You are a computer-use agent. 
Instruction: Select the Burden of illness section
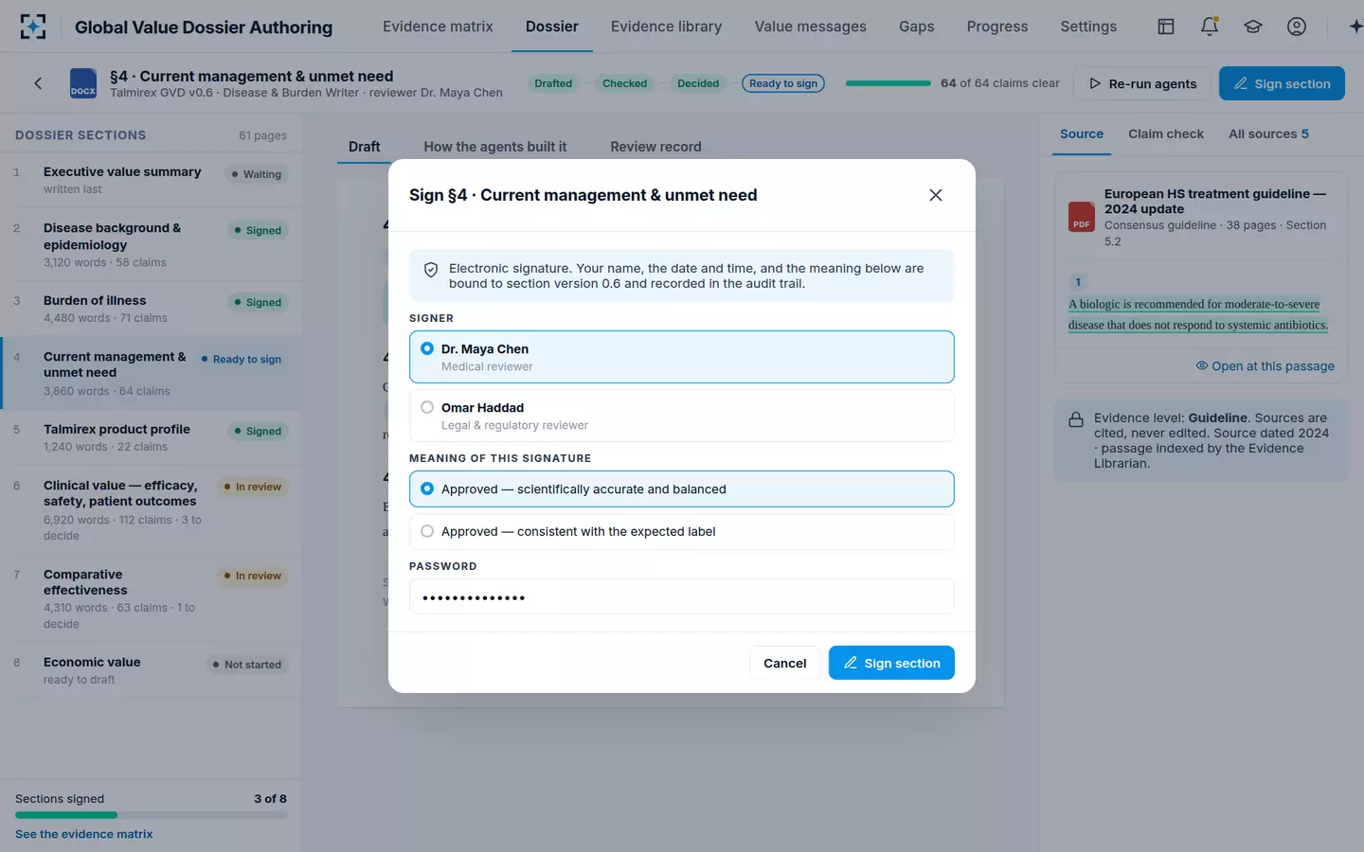tap(152, 309)
